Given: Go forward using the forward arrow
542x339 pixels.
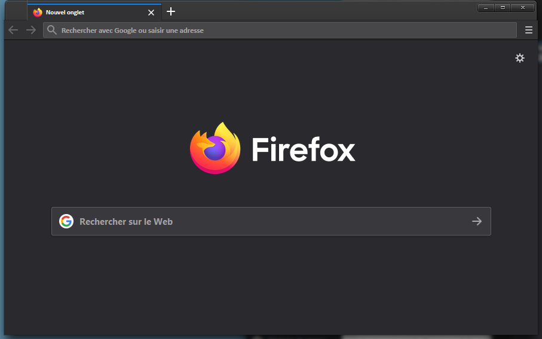Looking at the screenshot, I should click(x=31, y=30).
